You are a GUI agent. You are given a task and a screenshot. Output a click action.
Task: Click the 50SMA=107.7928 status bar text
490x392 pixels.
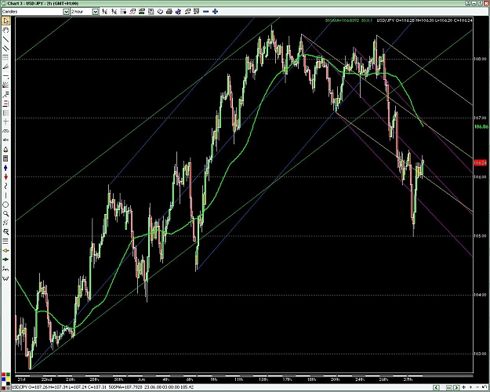(125, 387)
